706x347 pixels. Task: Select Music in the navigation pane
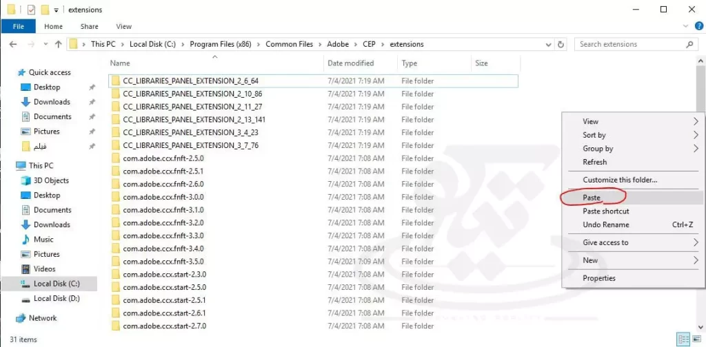coord(43,240)
